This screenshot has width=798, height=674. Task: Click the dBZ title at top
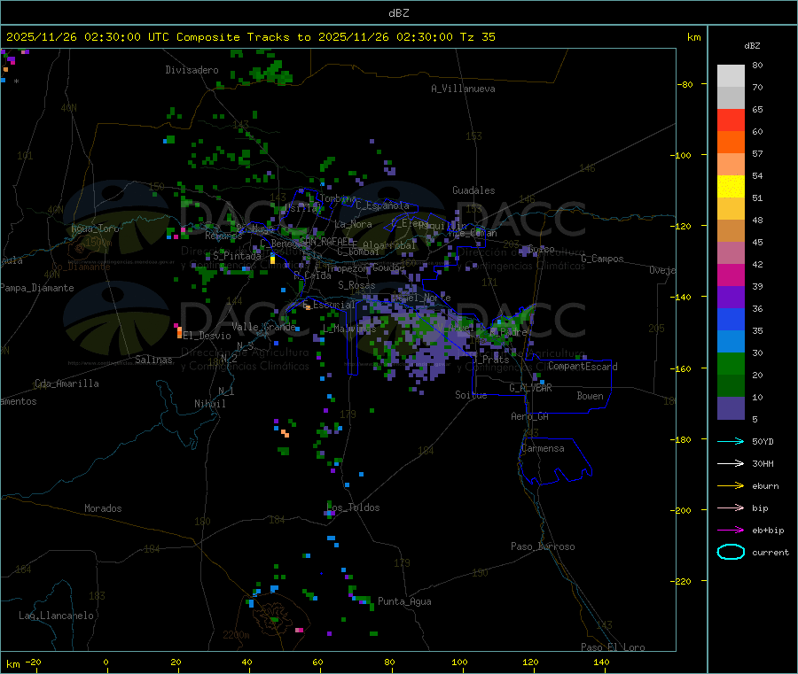click(x=398, y=13)
